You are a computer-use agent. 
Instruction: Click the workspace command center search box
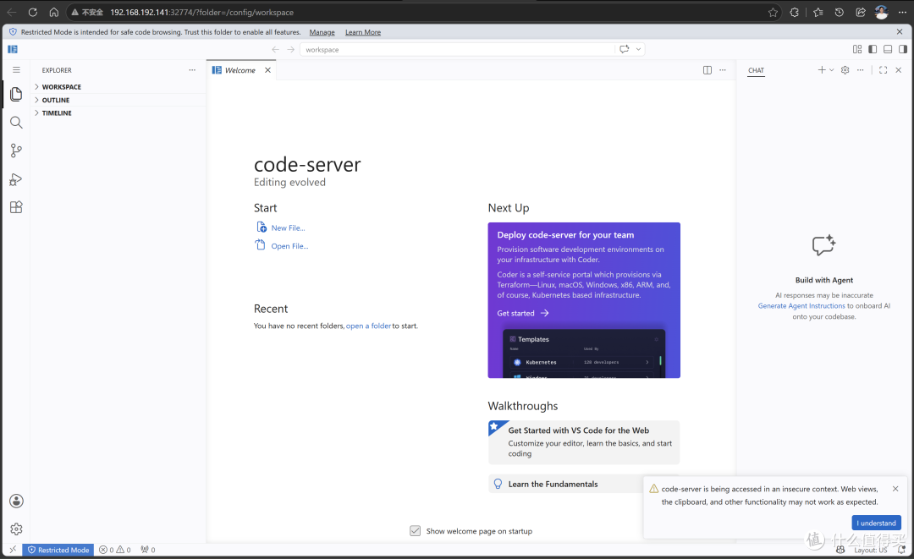pos(458,50)
